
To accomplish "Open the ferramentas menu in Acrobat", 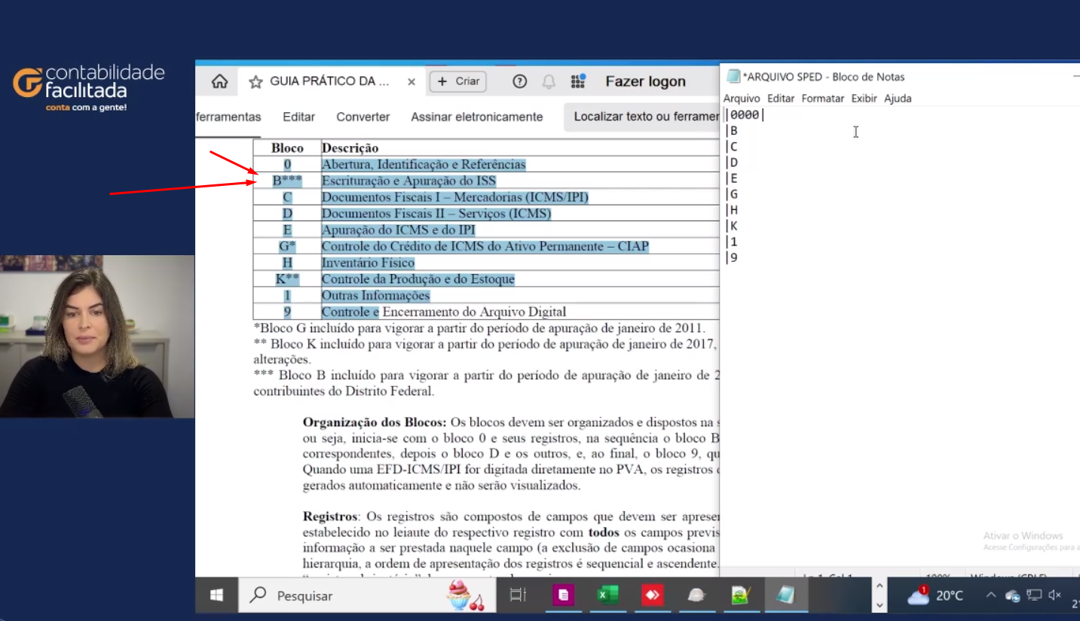I will click(228, 117).
